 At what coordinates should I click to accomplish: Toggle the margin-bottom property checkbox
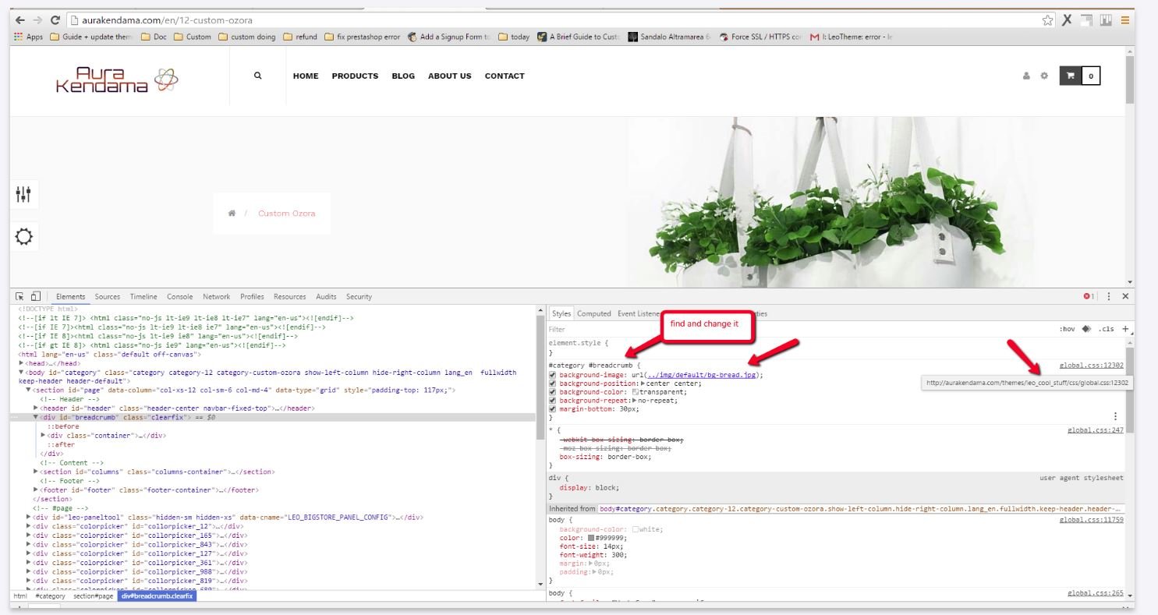pos(553,409)
